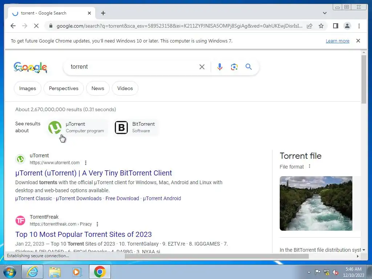This screenshot has height=279, width=372.
Task: Open Windows Media Player from the taskbar
Action: coord(77,272)
